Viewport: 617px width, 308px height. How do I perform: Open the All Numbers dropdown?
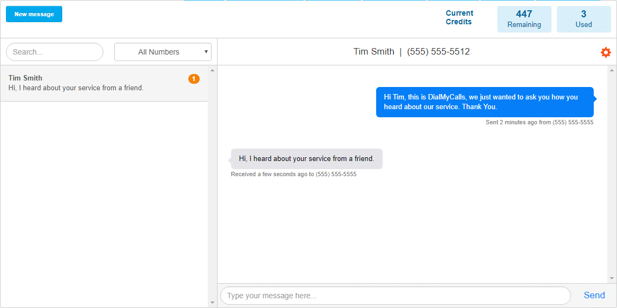tap(162, 52)
